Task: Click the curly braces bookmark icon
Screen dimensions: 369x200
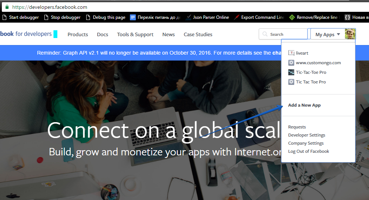Action: point(347,17)
